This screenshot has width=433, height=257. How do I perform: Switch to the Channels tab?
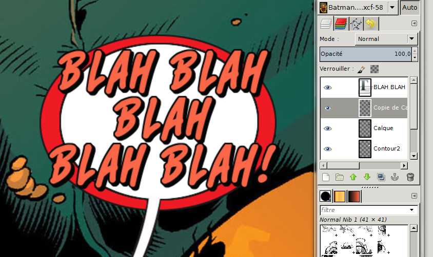[341, 24]
